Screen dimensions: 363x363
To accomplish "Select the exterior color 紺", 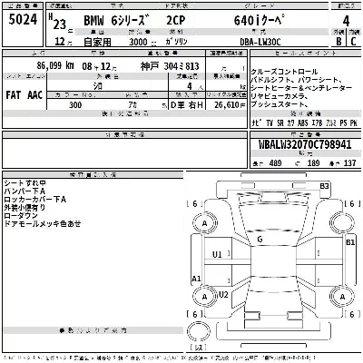I will (98, 86).
